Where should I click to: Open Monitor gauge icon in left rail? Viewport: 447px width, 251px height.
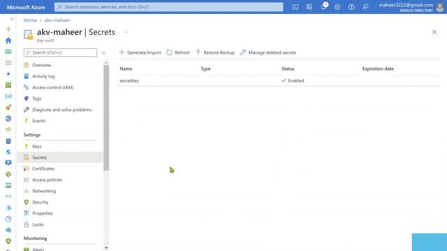tap(8, 219)
